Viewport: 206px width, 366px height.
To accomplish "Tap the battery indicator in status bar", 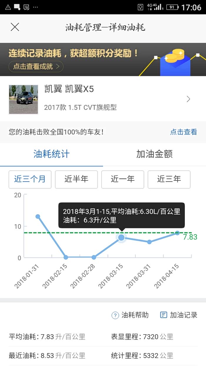I will (x=172, y=7).
